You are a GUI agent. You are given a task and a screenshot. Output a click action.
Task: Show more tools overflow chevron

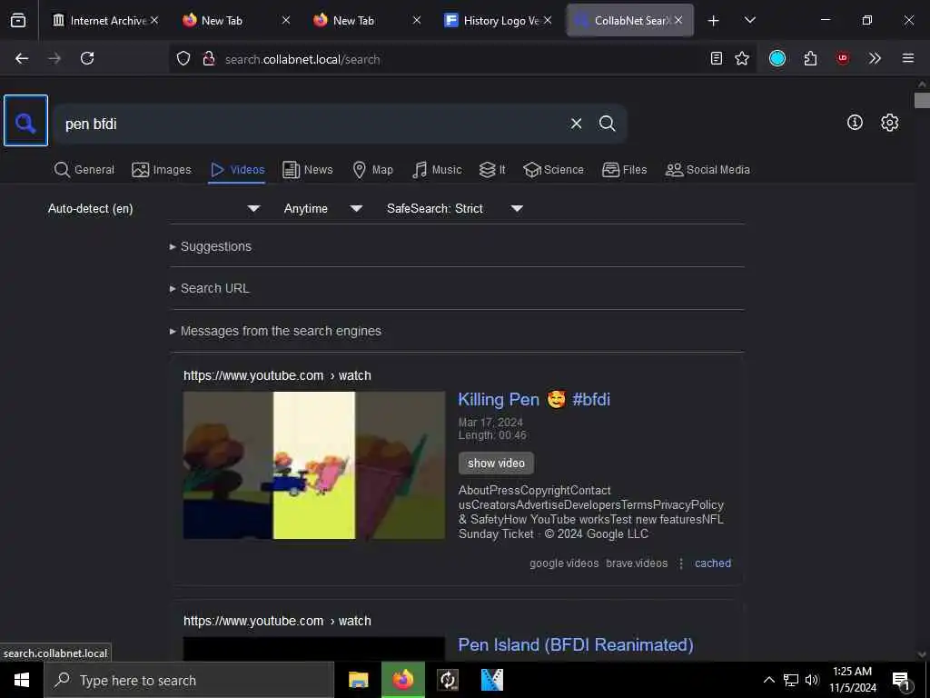875,58
